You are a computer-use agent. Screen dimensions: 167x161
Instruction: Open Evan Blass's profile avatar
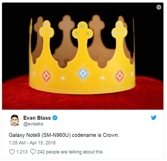coord(15,121)
